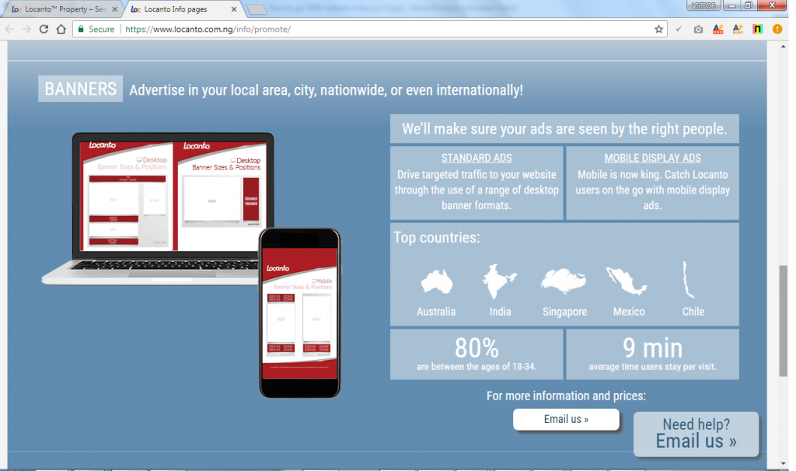796x471 pixels.
Task: Click the scrollbar down arrow
Action: (784, 463)
